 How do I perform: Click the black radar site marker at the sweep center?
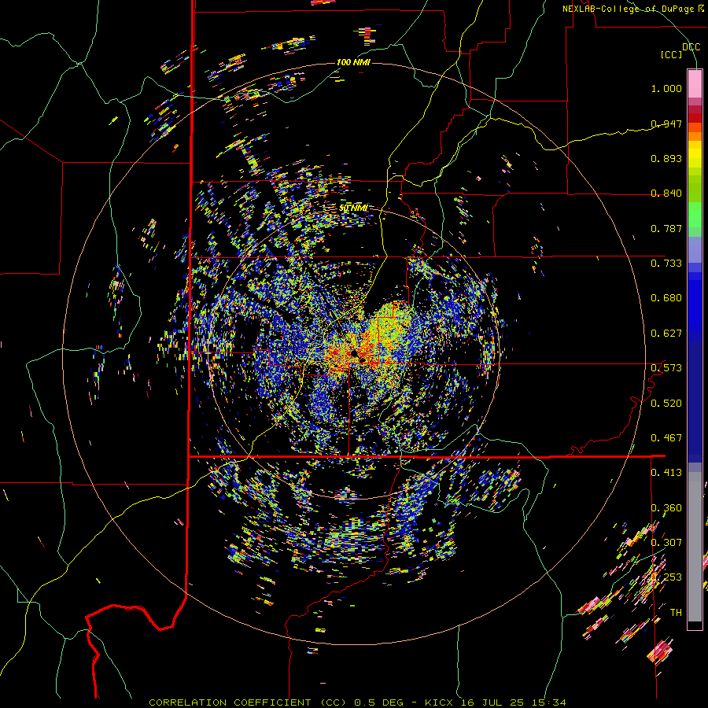[356, 353]
